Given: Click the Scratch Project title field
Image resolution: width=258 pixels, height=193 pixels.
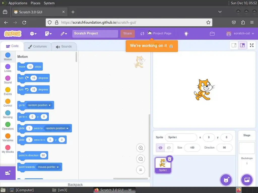Looking at the screenshot, I should click(95, 33).
